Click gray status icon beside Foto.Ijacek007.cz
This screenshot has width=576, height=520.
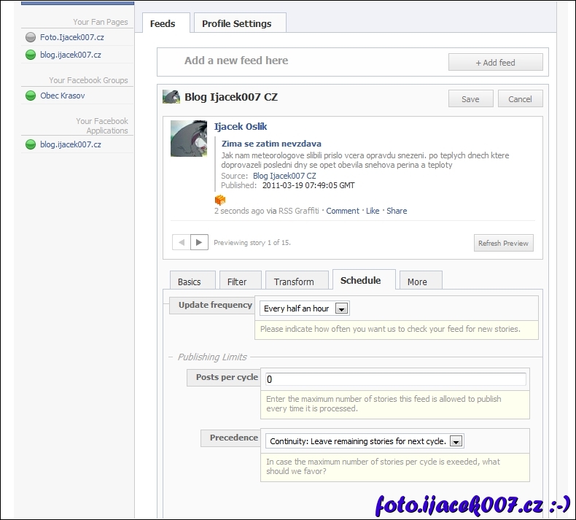click(x=30, y=37)
